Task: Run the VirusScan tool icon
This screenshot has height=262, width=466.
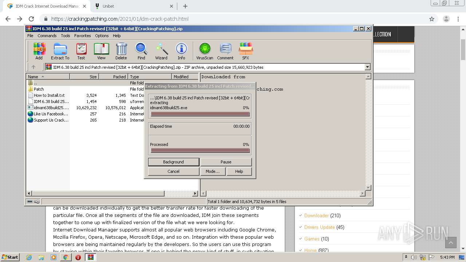Action: [x=205, y=51]
